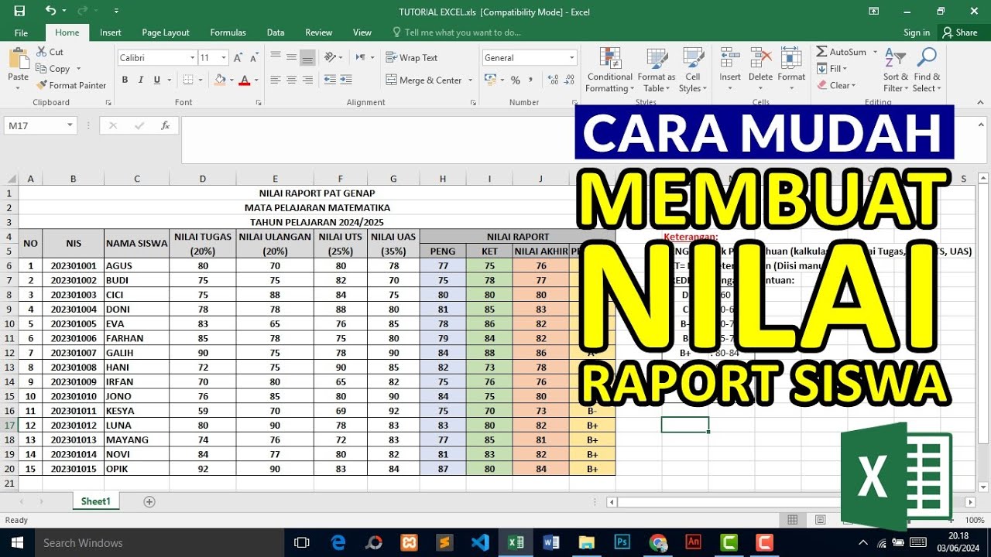Toggle Italic formatting
The height and width of the screenshot is (557, 991).
coord(141,80)
